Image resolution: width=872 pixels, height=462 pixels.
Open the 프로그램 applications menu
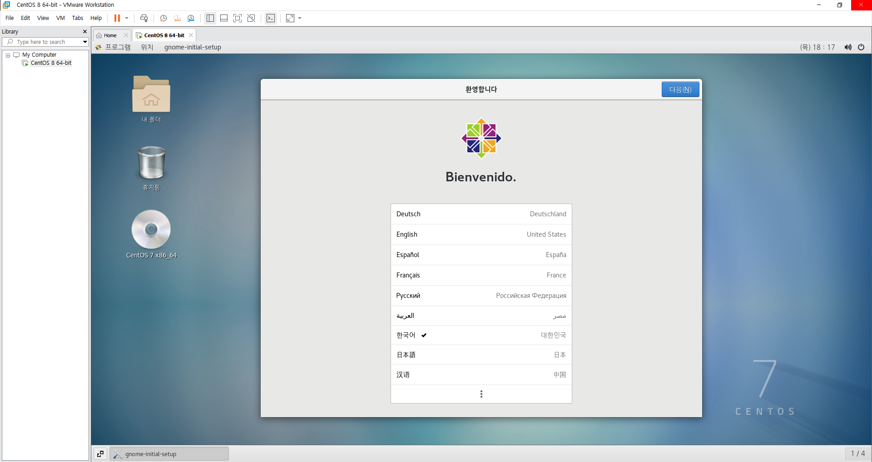click(x=118, y=47)
